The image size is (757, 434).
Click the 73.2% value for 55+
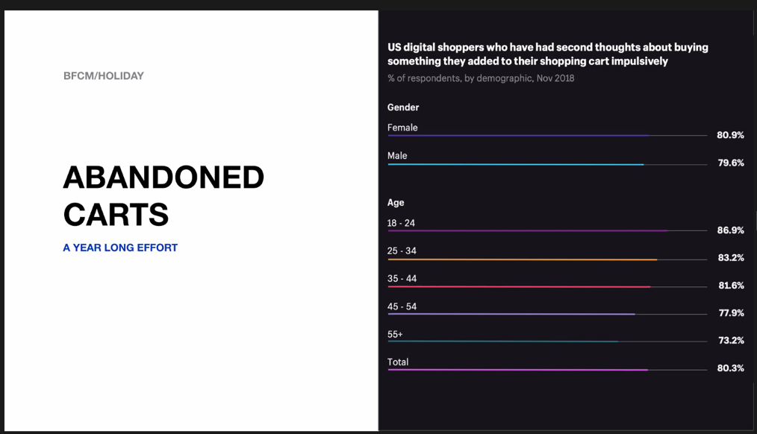(731, 341)
